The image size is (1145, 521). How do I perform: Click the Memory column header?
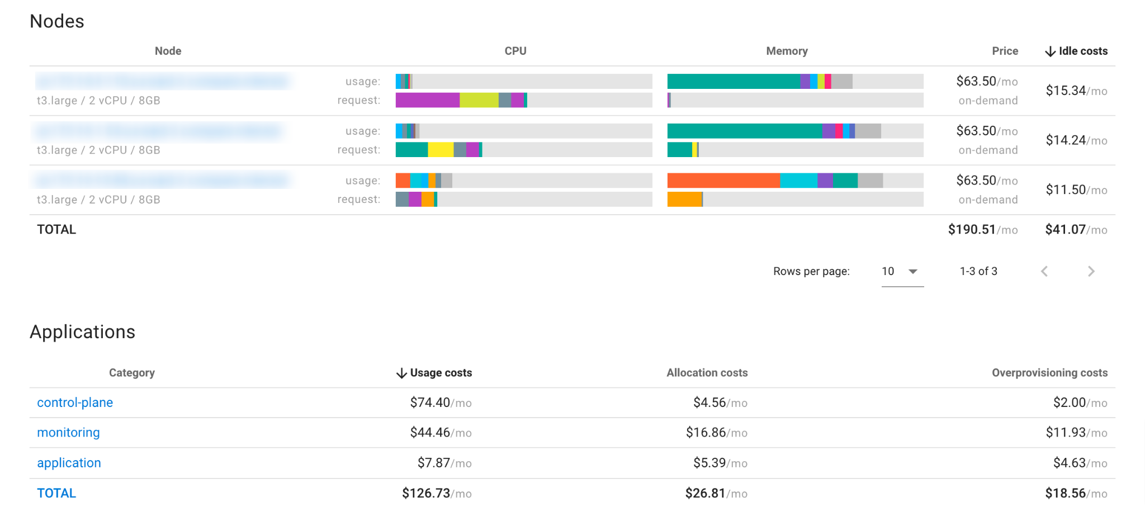(x=787, y=51)
